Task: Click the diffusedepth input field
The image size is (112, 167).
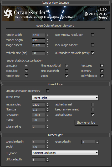Action: [x=39, y=160]
